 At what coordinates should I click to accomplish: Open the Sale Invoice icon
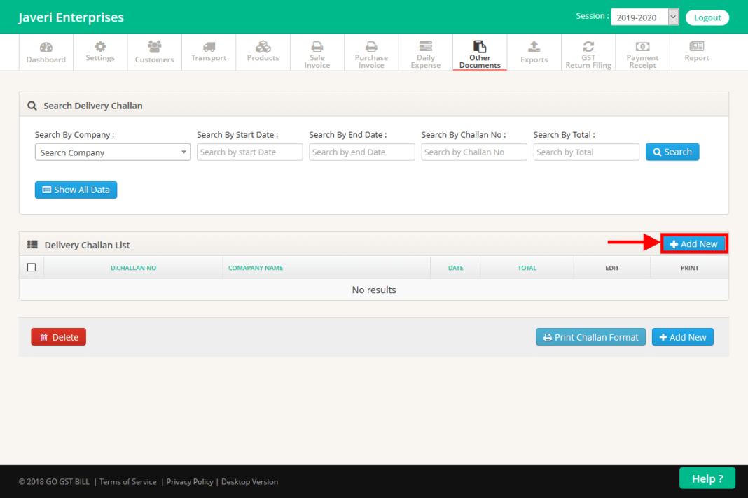317,51
